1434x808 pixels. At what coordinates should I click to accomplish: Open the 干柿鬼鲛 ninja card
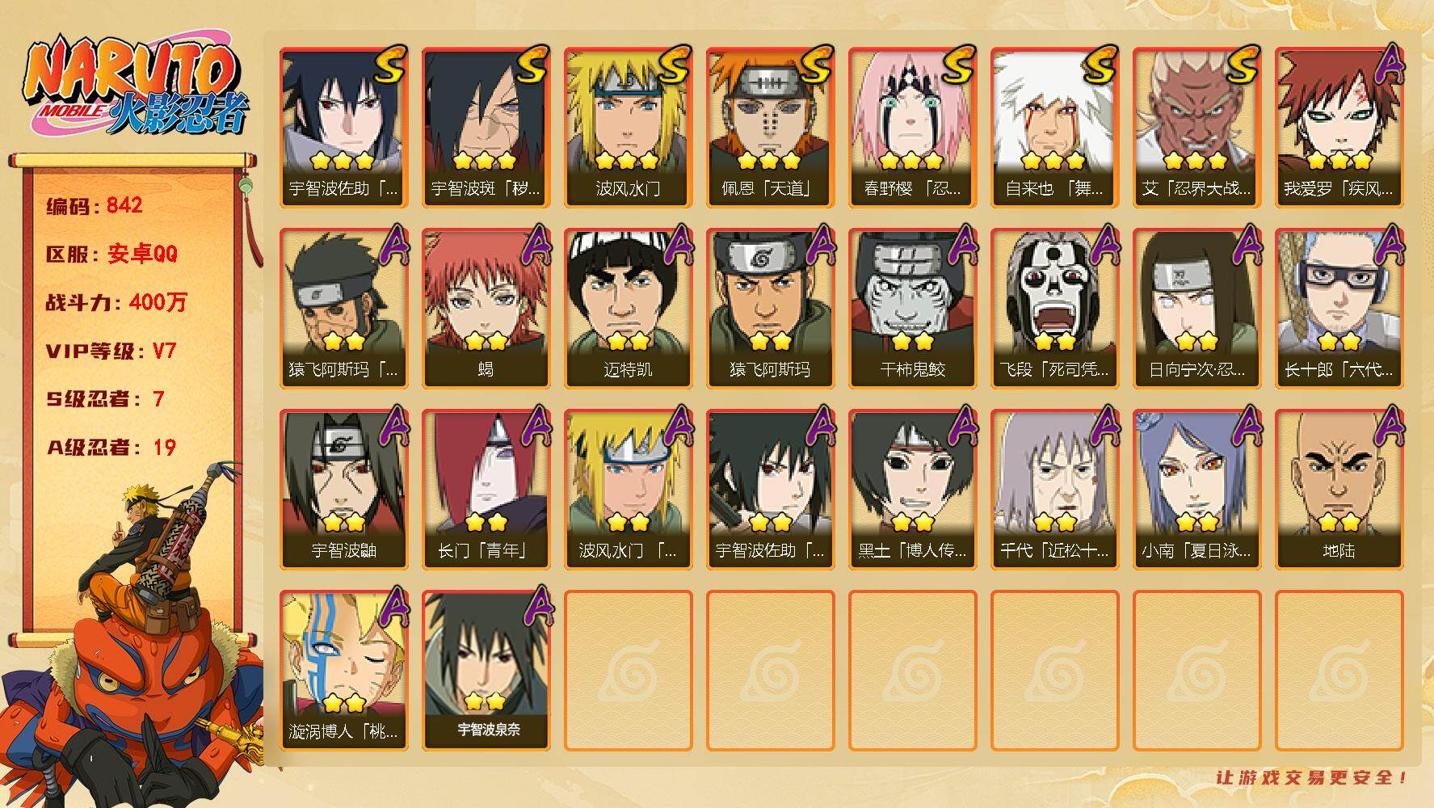click(912, 309)
